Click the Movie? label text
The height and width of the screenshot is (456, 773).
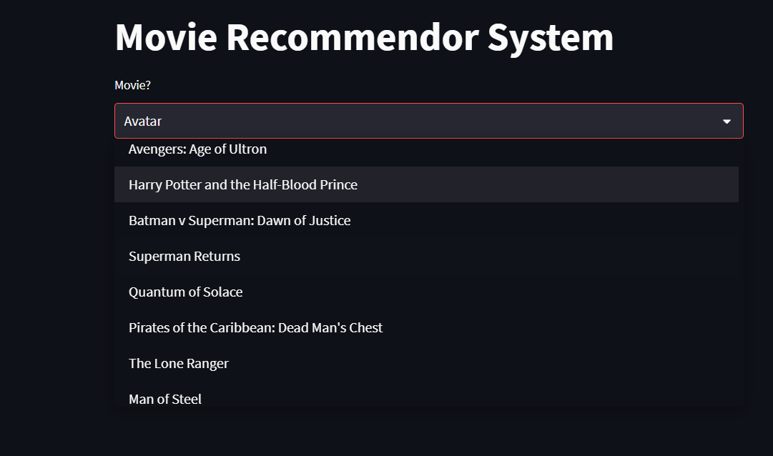[x=132, y=84]
